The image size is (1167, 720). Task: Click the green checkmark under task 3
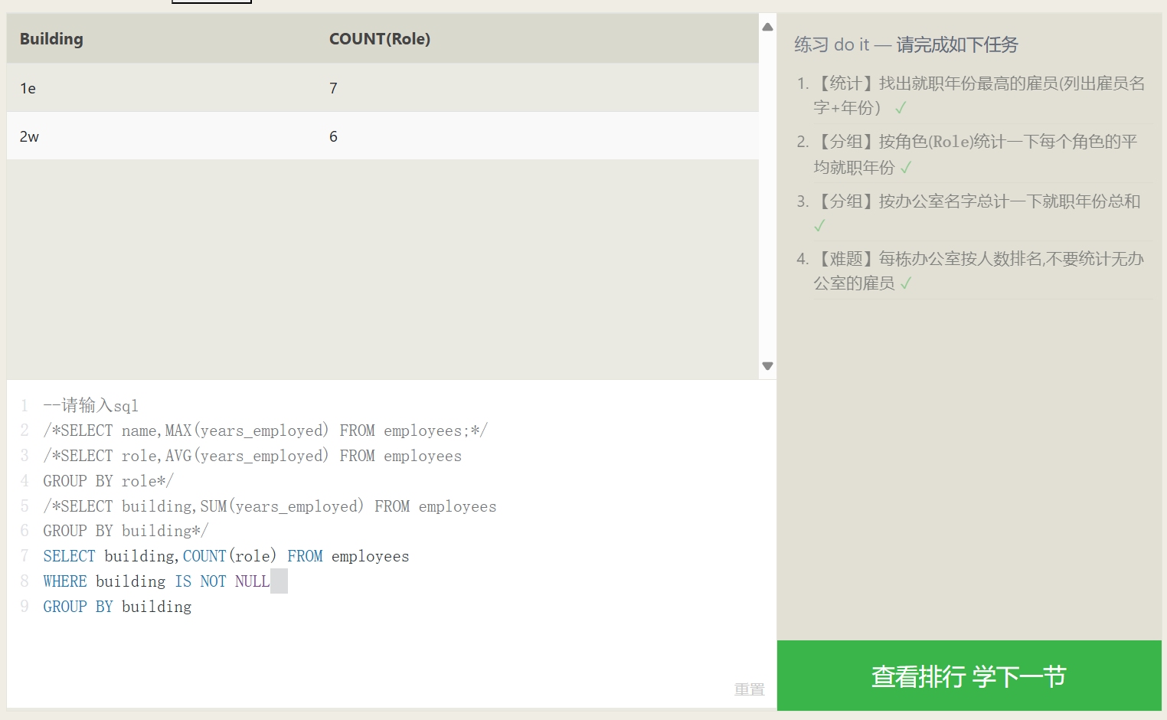click(x=819, y=226)
